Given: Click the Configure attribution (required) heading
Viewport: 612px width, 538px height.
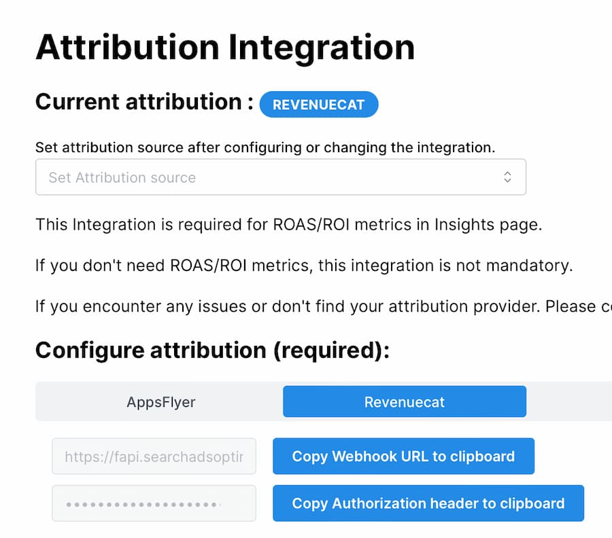Looking at the screenshot, I should 212,351.
